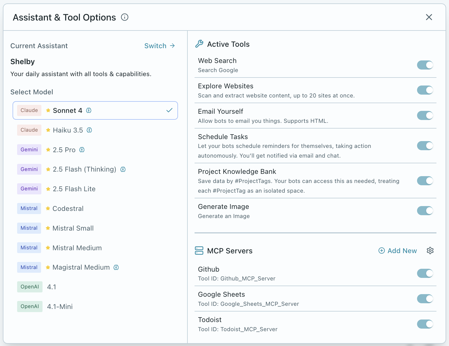Toggle the Web Search tool
Viewport: 449px width, 346px height.
click(425, 65)
